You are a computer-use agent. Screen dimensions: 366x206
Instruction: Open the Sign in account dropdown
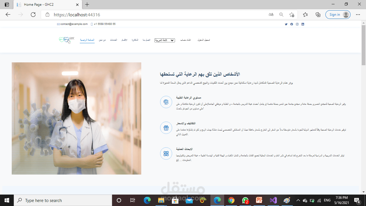[338, 14]
